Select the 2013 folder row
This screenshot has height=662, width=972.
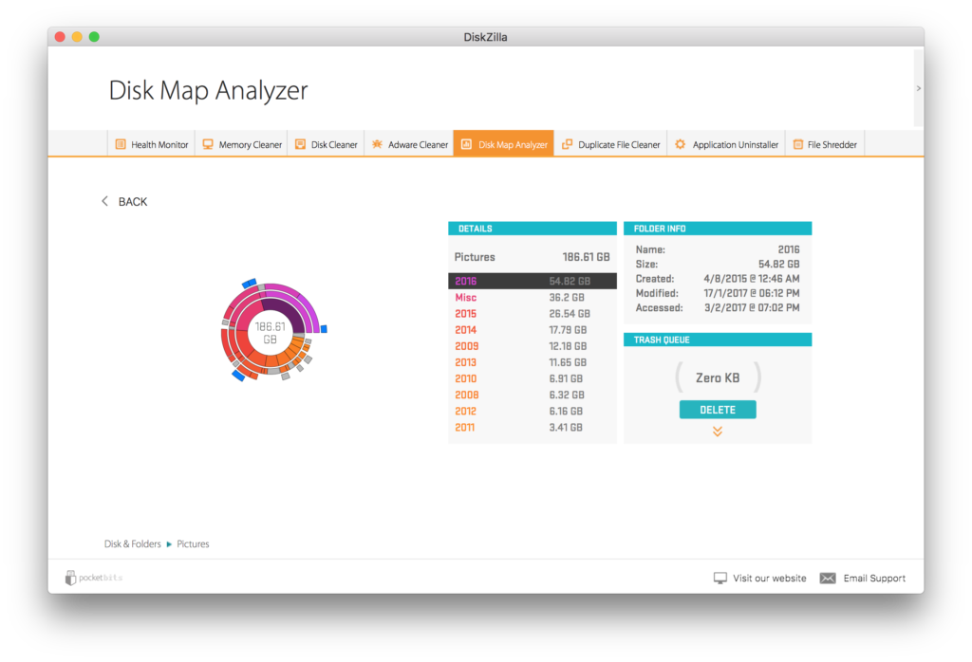(533, 362)
